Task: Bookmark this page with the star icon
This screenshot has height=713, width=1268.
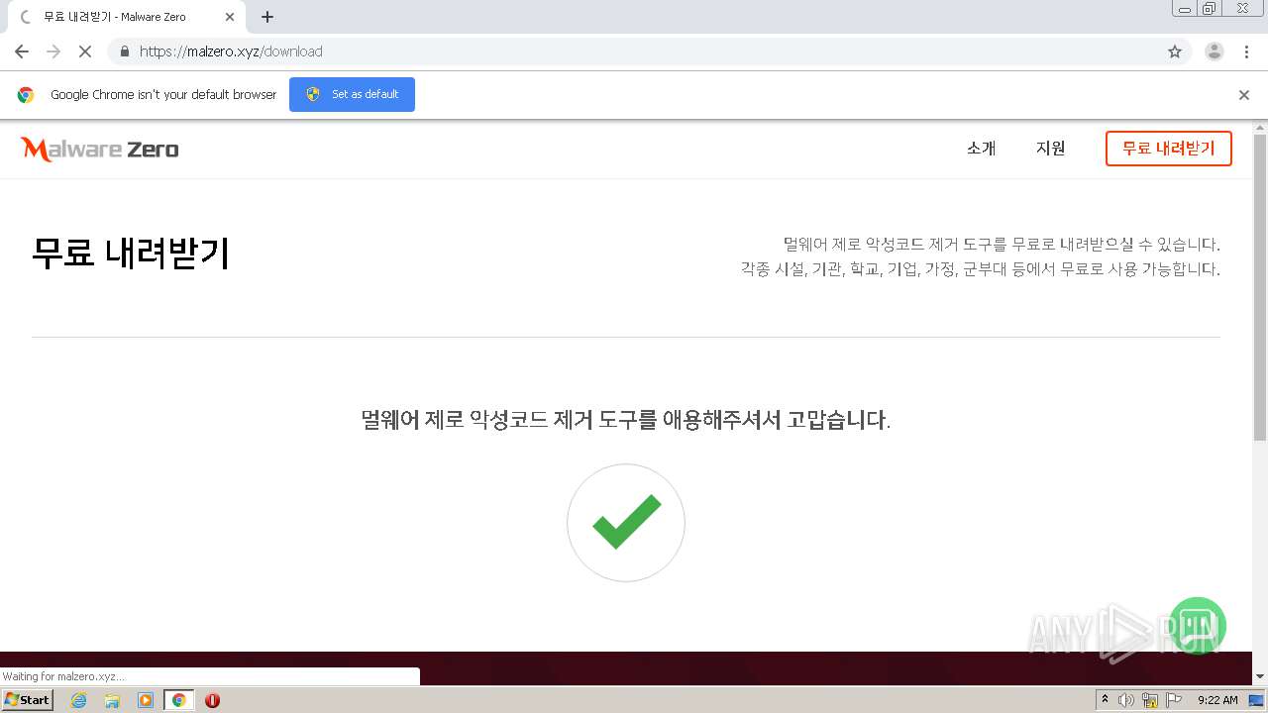Action: coord(1175,51)
